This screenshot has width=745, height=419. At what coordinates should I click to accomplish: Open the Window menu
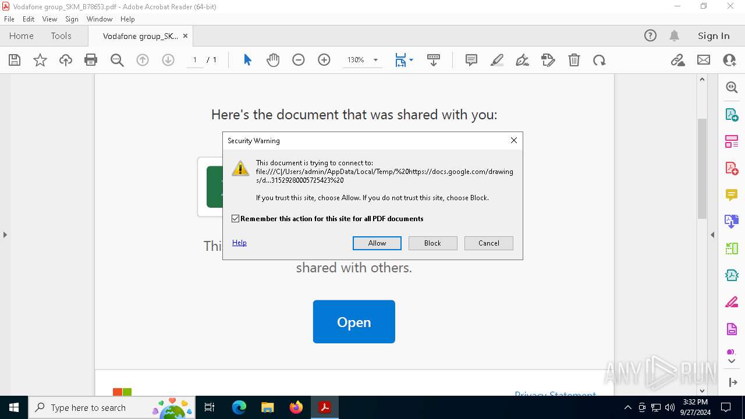(x=100, y=19)
